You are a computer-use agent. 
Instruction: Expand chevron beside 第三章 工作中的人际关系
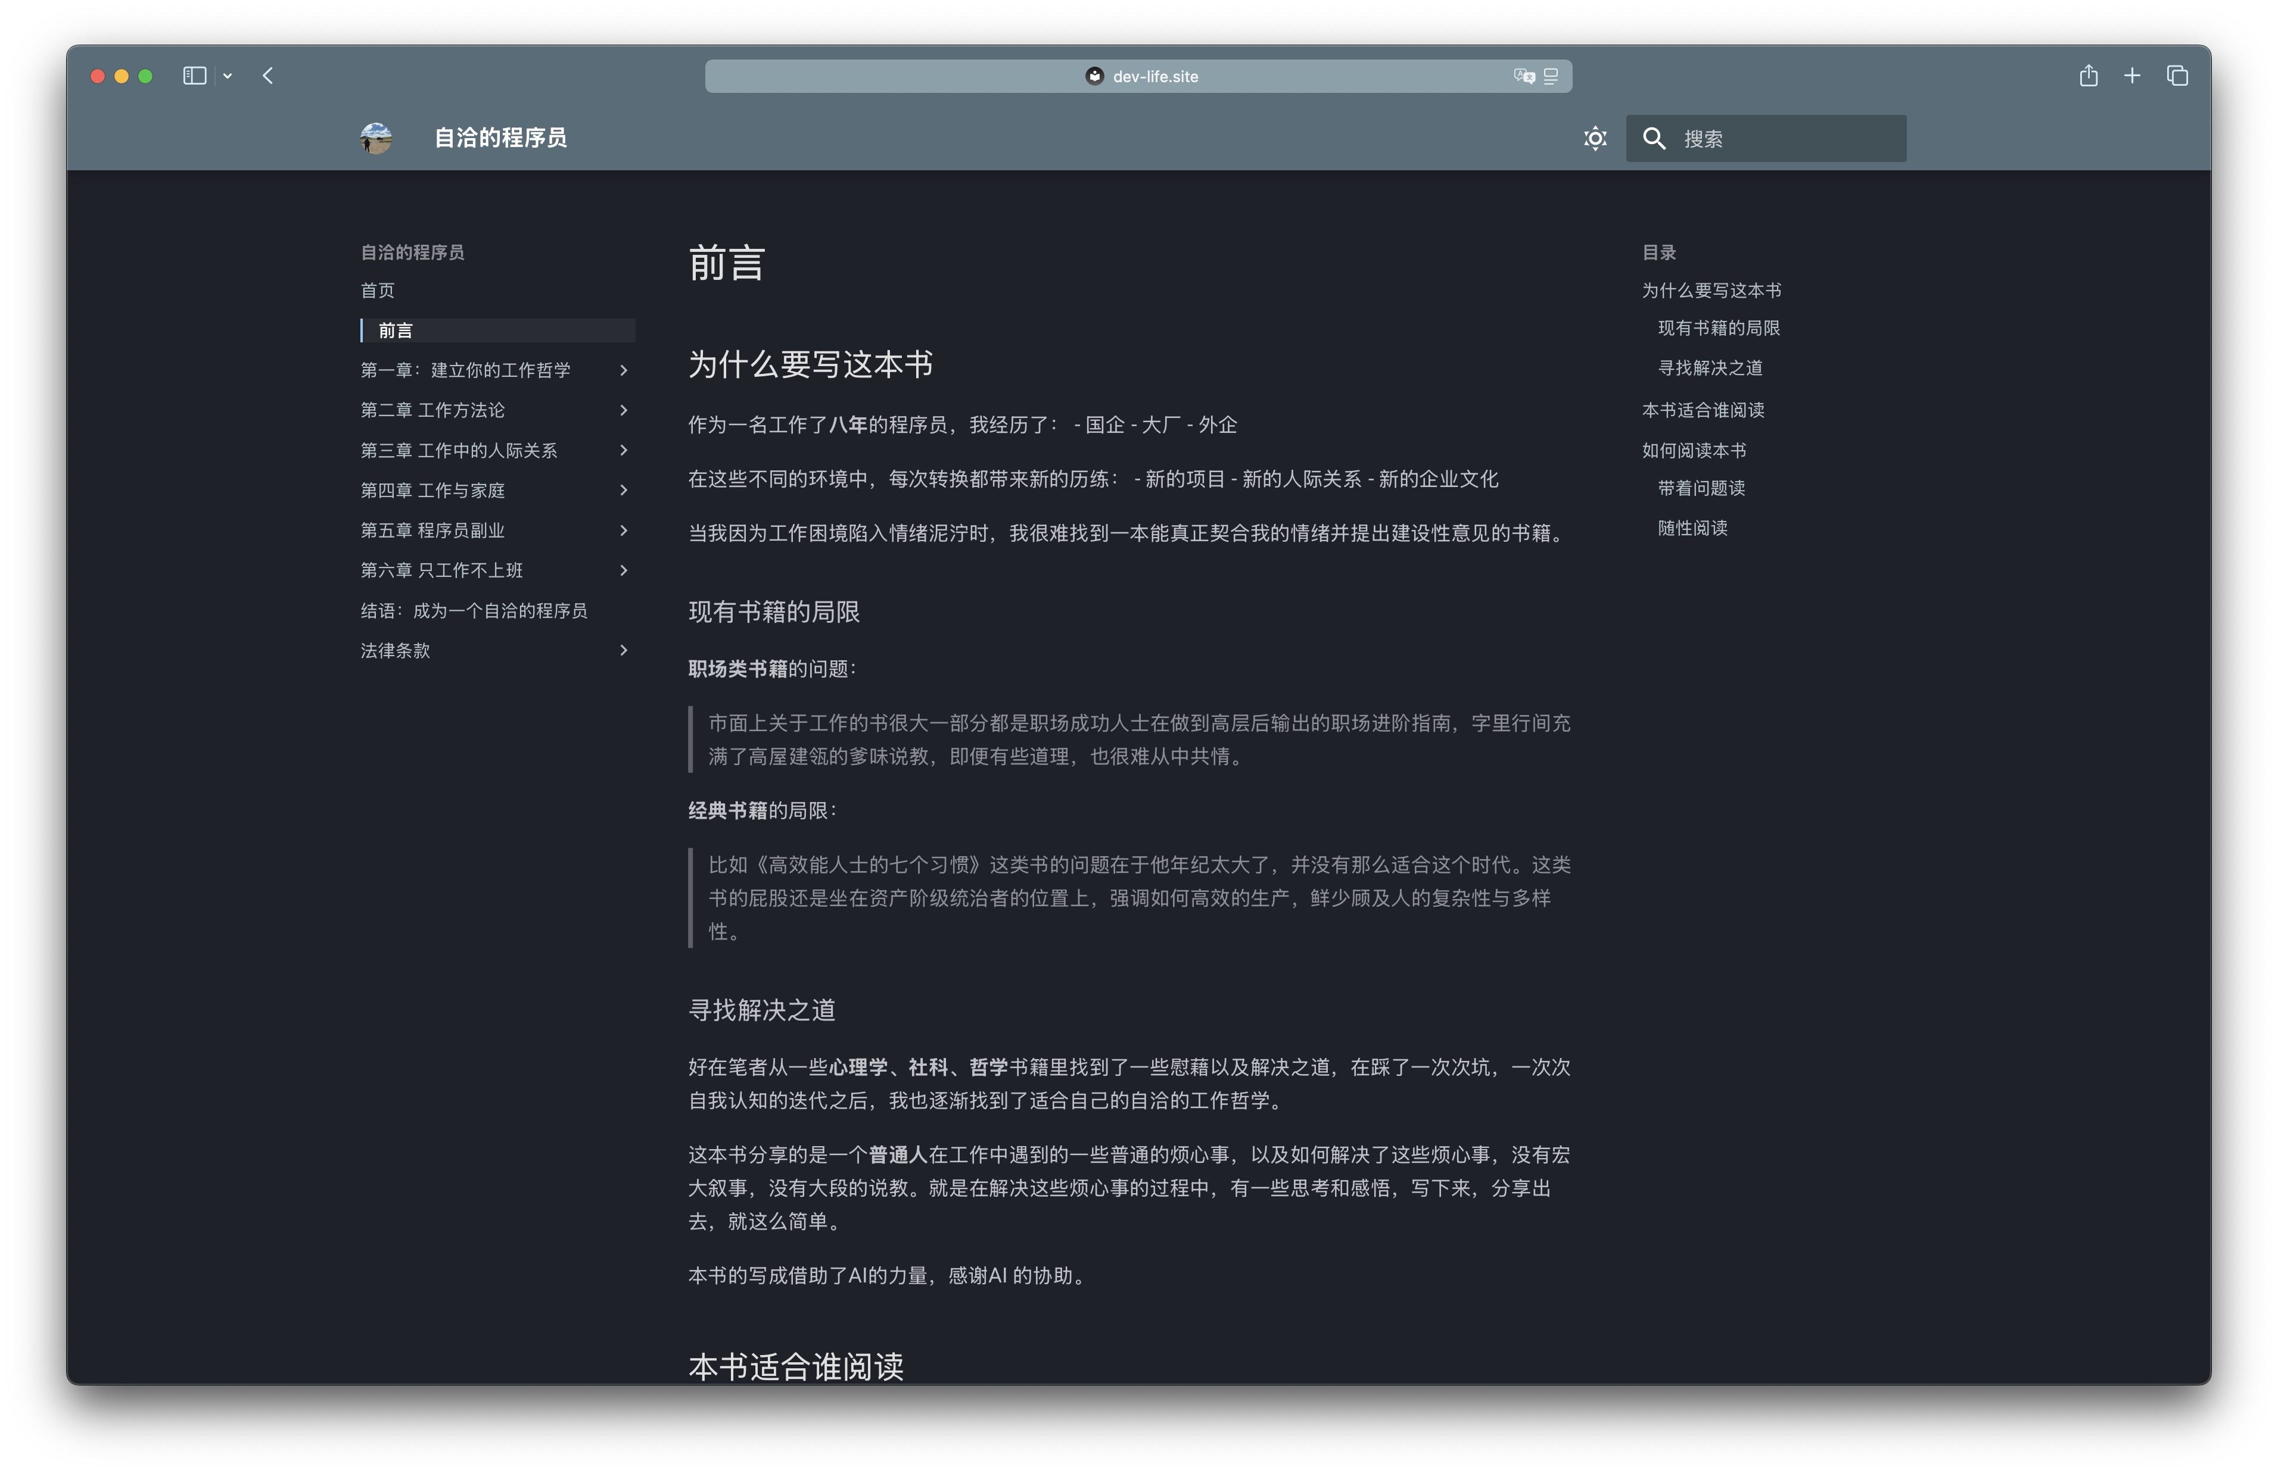[x=624, y=450]
